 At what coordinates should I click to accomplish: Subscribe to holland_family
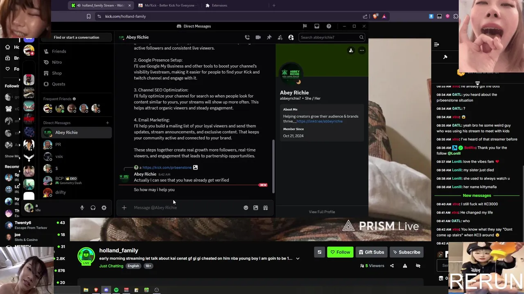(407, 252)
